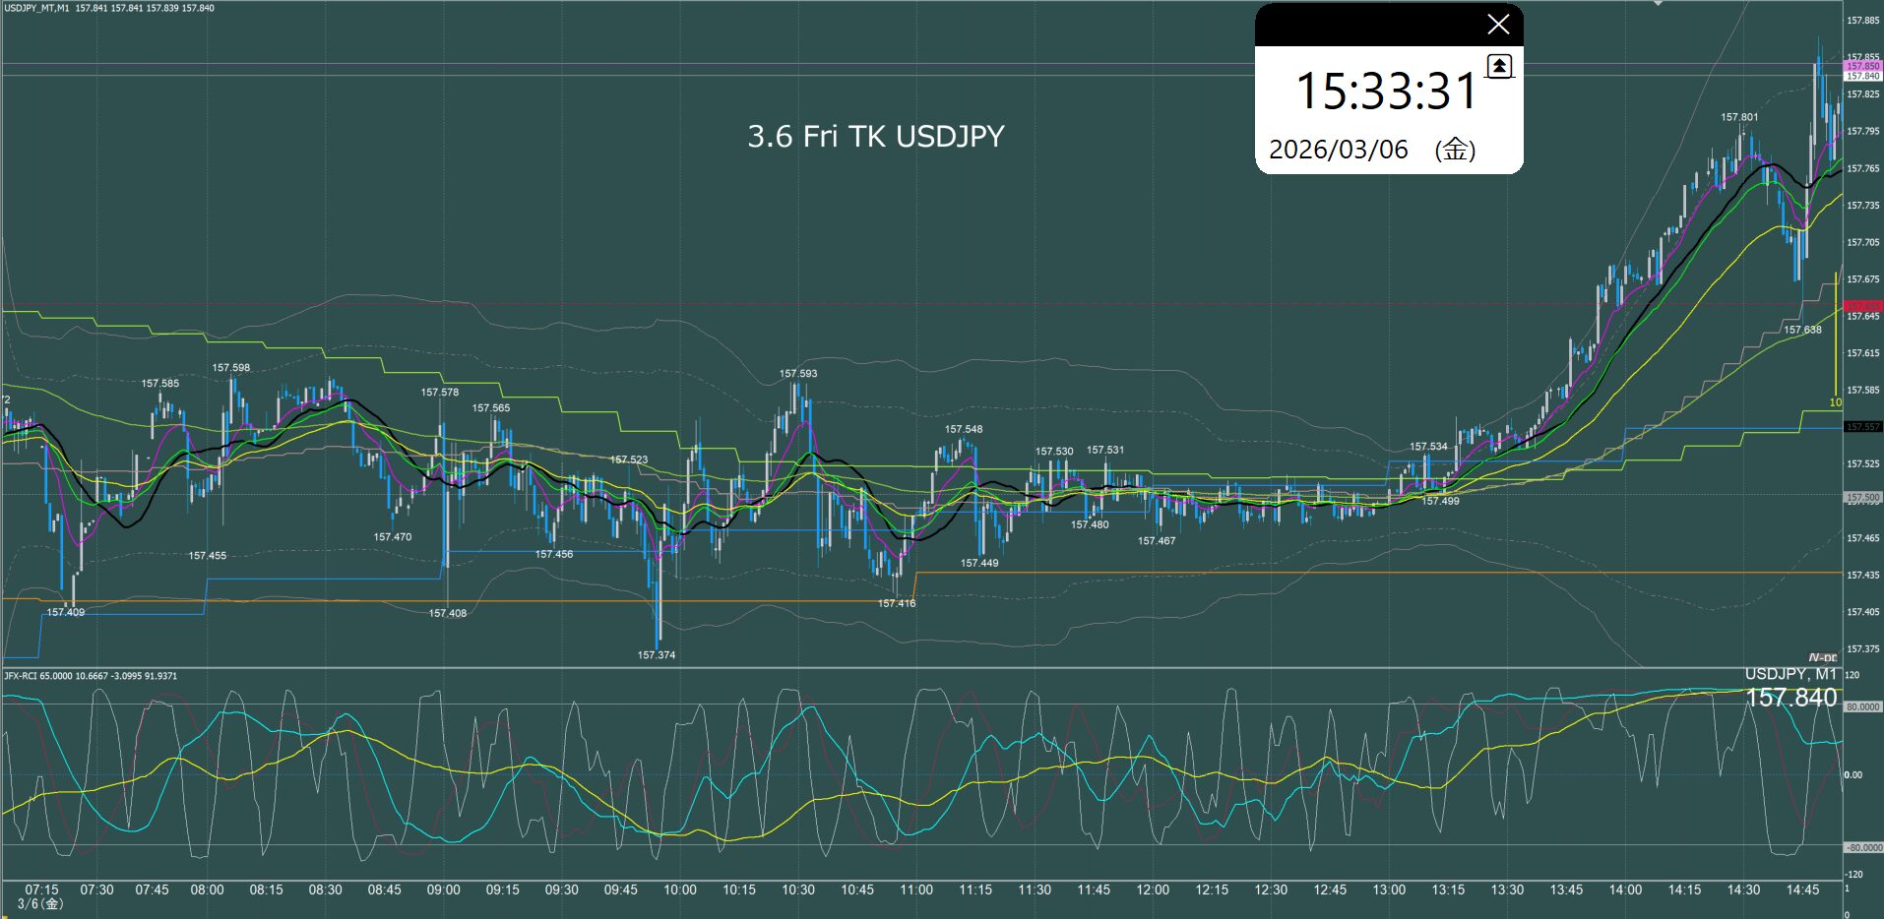Image resolution: width=1884 pixels, height=919 pixels.
Task: Close the clock widget with the X
Action: click(1498, 25)
